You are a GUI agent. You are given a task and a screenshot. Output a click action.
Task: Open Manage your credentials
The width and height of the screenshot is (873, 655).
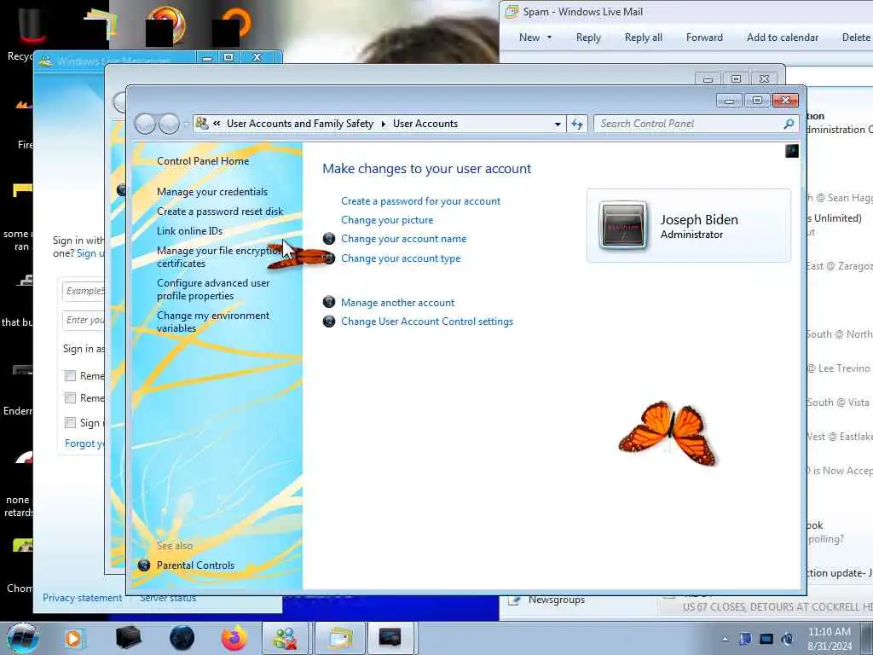[212, 192]
